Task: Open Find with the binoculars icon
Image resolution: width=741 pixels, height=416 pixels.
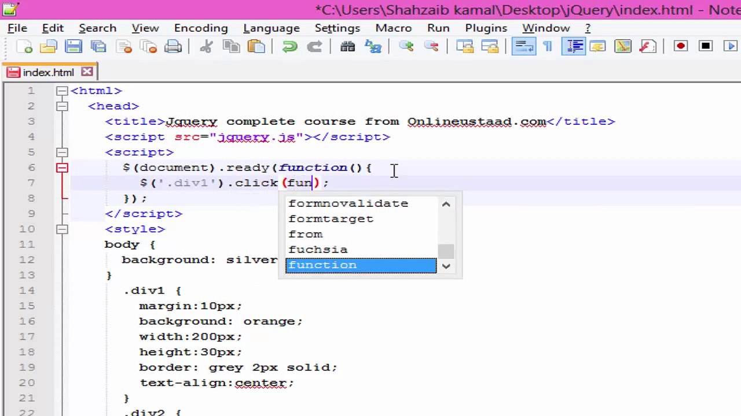Action: [x=347, y=47]
